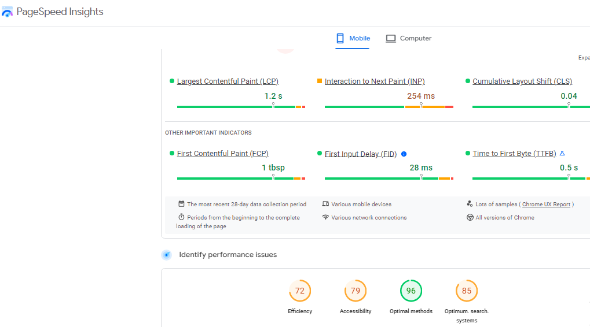Click the All versions of Chrome text

[x=504, y=218]
